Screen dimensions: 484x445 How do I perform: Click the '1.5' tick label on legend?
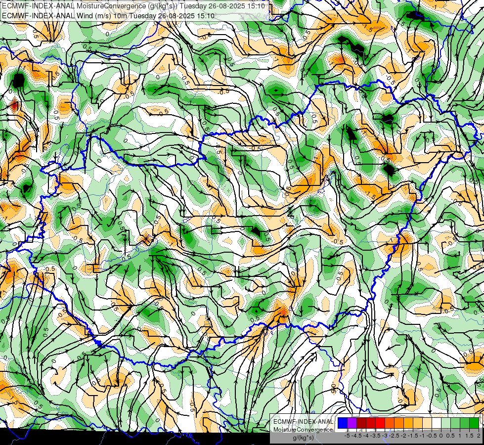(469, 436)
